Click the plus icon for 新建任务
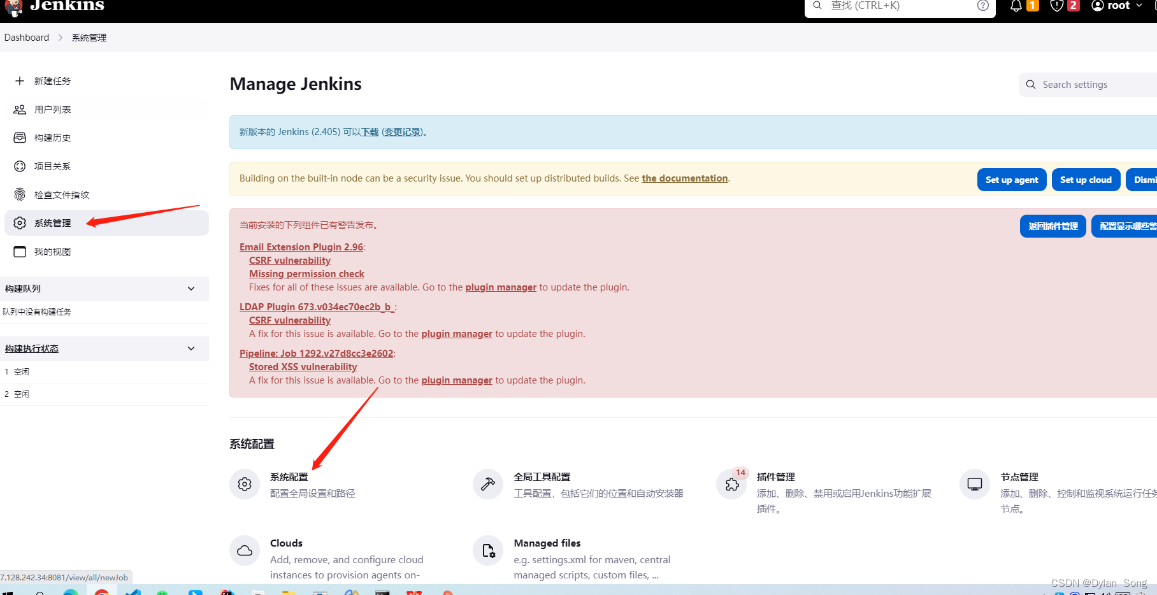The width and height of the screenshot is (1157, 595). point(20,81)
